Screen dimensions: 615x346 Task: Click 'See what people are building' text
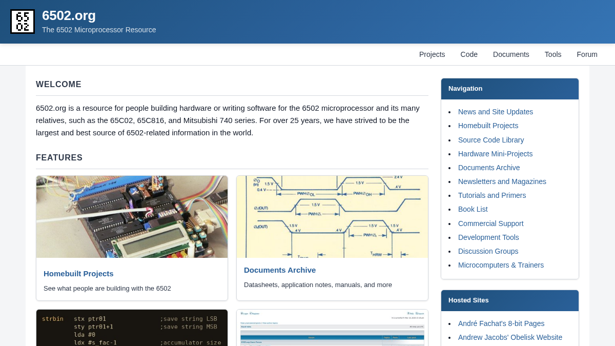107,289
